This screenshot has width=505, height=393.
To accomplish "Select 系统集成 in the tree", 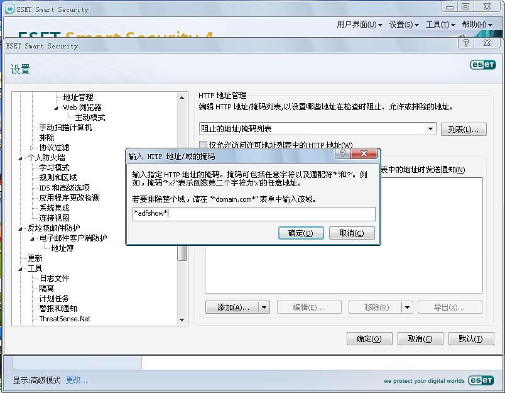I will click(x=54, y=208).
